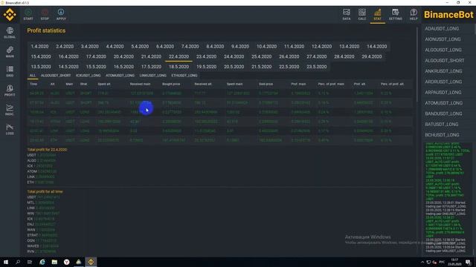Image resolution: width=476 pixels, height=267 pixels.
Task: Open the GRID sidebar section
Action: coord(10,71)
